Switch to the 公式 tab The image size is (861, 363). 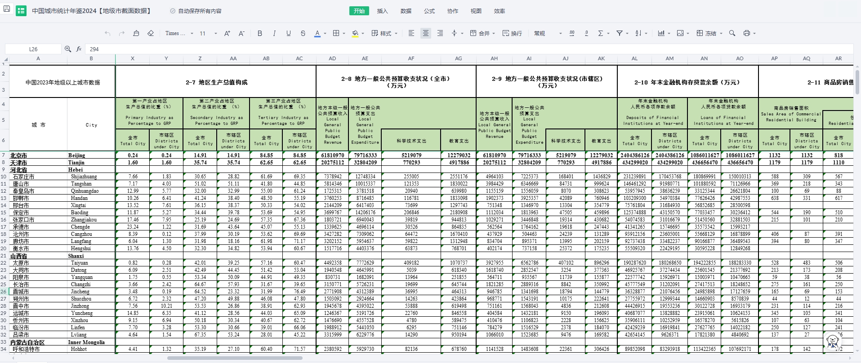click(429, 11)
